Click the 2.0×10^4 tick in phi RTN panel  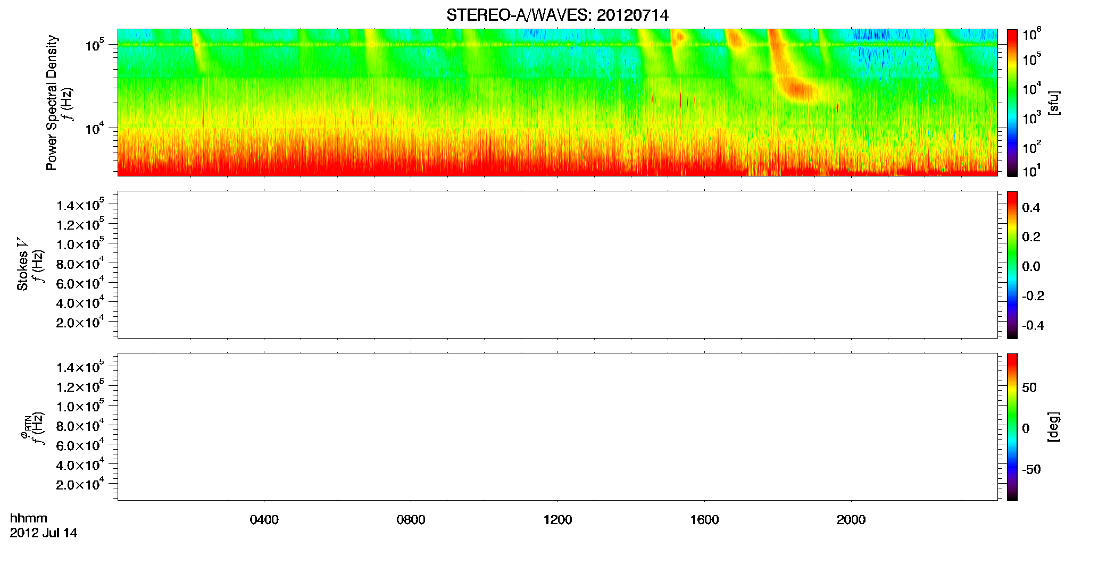[x=80, y=484]
